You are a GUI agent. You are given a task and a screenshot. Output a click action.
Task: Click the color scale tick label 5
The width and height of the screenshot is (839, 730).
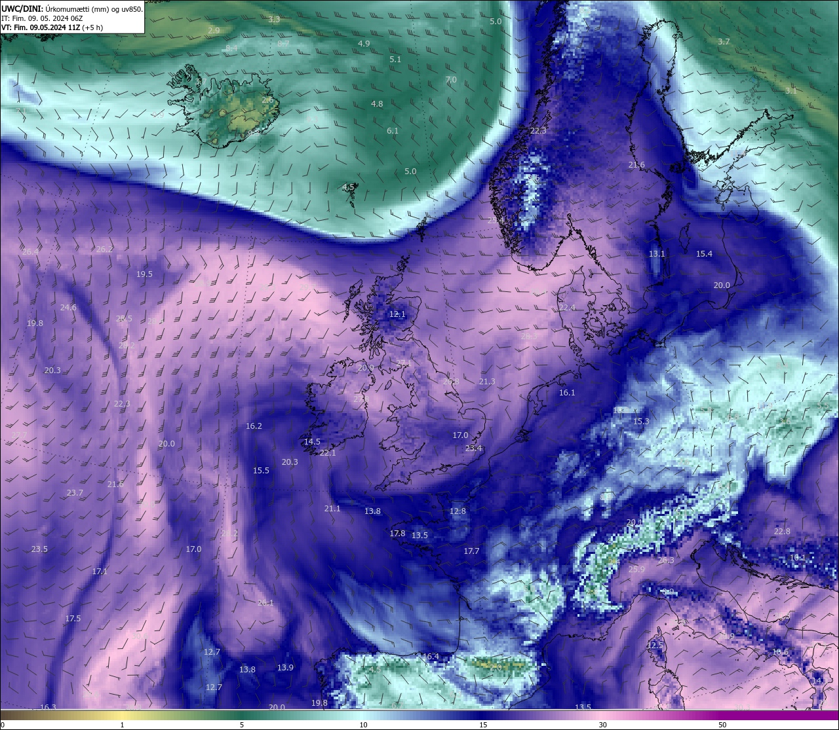tap(242, 724)
